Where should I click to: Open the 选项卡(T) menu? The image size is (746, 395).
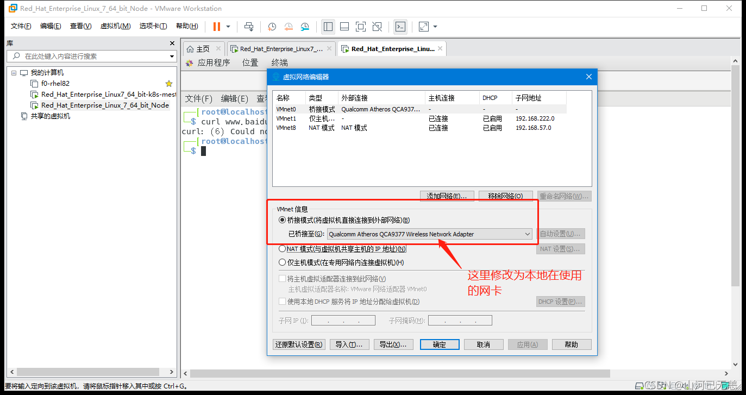(x=153, y=26)
